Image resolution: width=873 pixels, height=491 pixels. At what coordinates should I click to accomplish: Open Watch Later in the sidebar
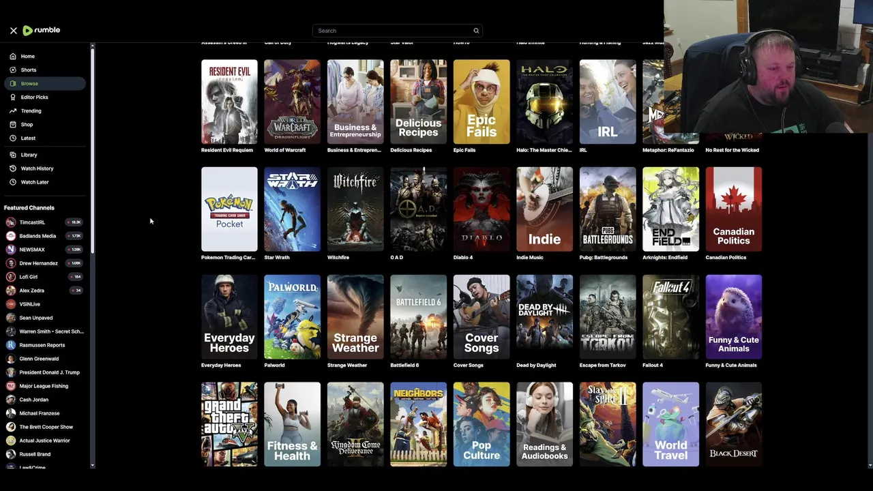[45, 182]
